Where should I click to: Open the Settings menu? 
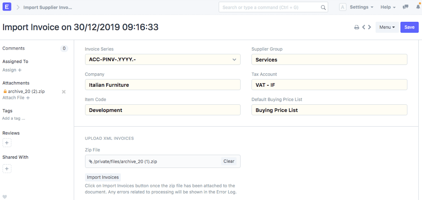[x=361, y=7]
